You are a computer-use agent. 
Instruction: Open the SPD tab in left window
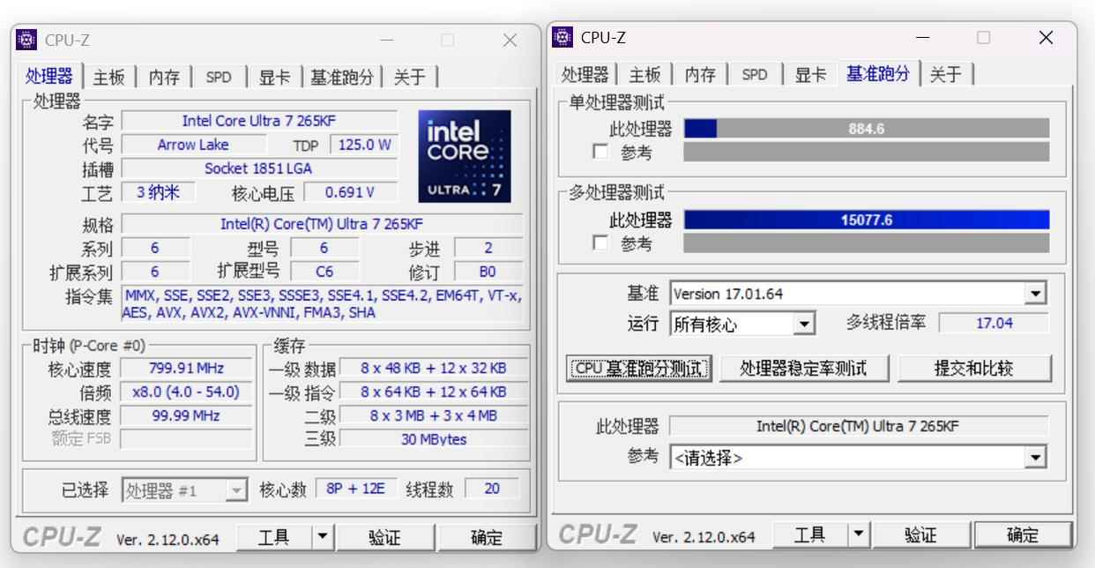tap(219, 78)
